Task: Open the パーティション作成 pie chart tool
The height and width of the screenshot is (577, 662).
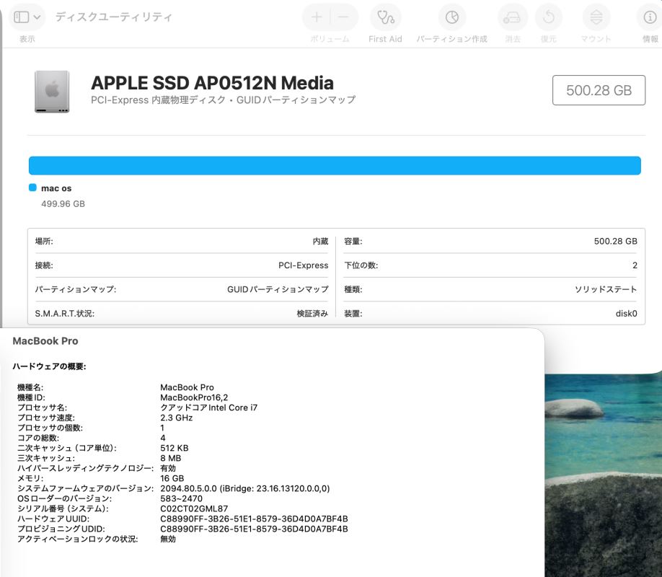Action: coord(451,17)
